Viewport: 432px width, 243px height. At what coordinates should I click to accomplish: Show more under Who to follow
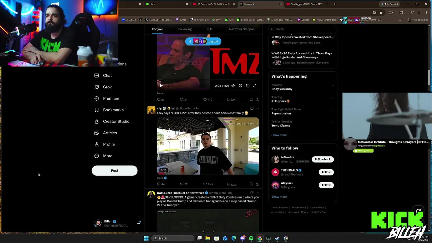pyautogui.click(x=279, y=197)
